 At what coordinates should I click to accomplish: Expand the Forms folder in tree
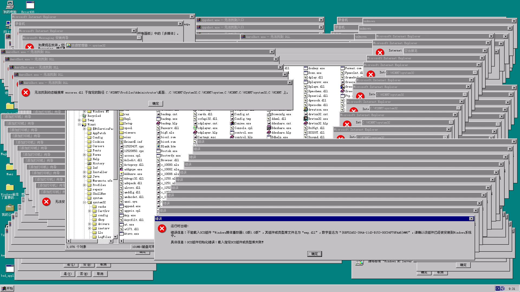click(84, 155)
